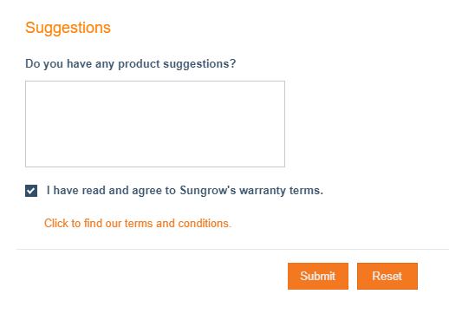Reset the form with the Reset button
The height and width of the screenshot is (320, 449).
(x=387, y=276)
